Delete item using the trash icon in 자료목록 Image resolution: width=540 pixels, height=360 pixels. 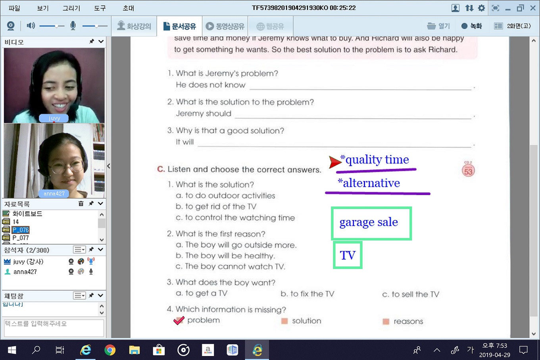pos(81,204)
